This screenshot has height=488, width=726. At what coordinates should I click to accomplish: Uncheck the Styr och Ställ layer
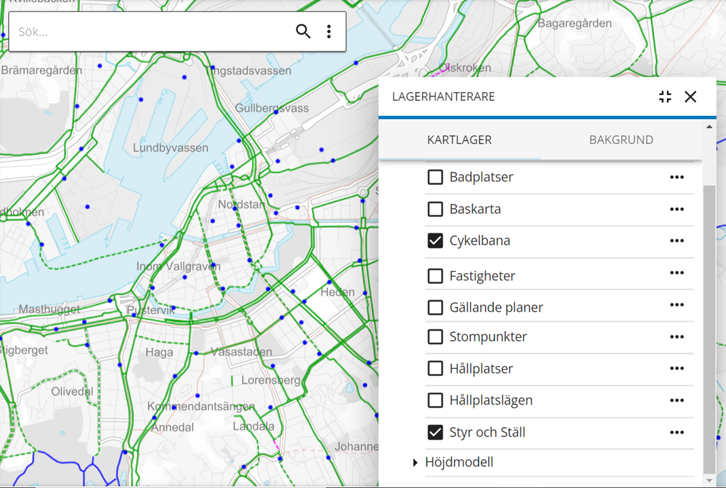coord(435,432)
